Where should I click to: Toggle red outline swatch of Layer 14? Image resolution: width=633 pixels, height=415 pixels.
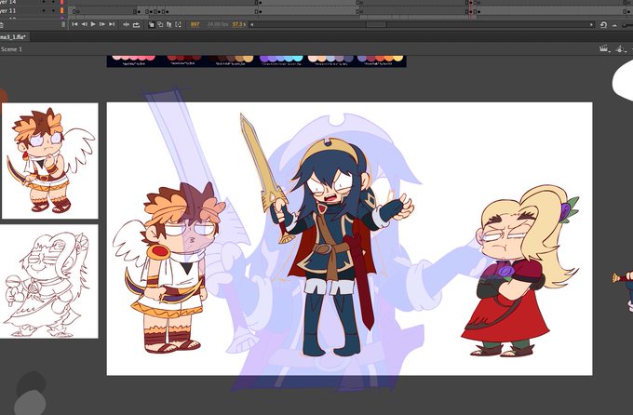click(x=61, y=2)
